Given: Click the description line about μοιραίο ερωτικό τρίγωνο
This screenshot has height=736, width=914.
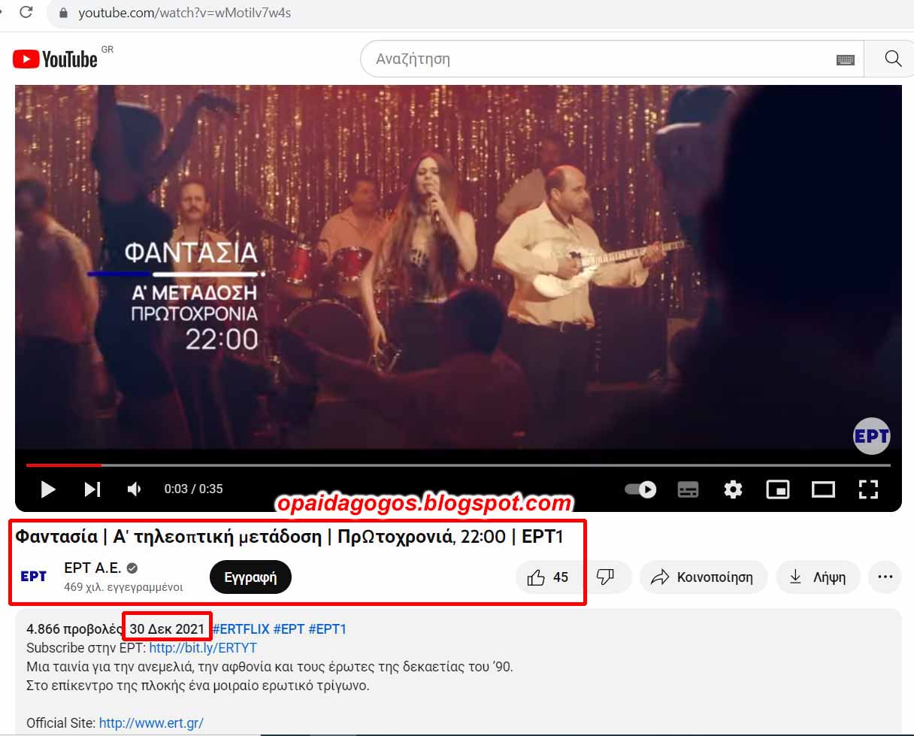Looking at the screenshot, I should (x=198, y=686).
